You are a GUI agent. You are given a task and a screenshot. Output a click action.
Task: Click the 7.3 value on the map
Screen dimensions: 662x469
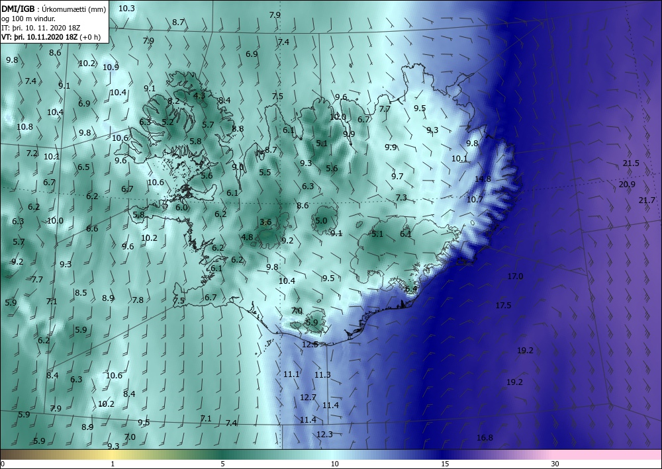401,198
